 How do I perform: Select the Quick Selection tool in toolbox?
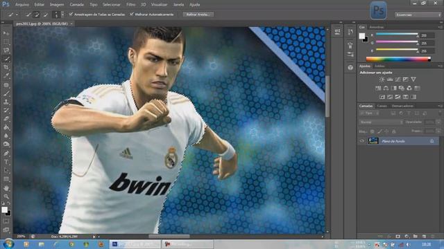coord(6,59)
